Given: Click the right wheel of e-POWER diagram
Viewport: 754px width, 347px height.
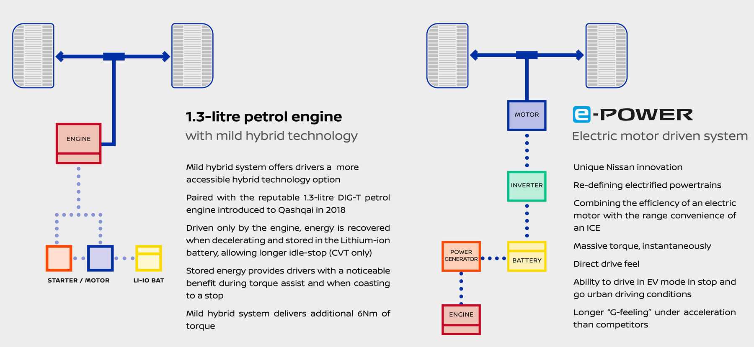Looking at the screenshot, I should click(606, 56).
